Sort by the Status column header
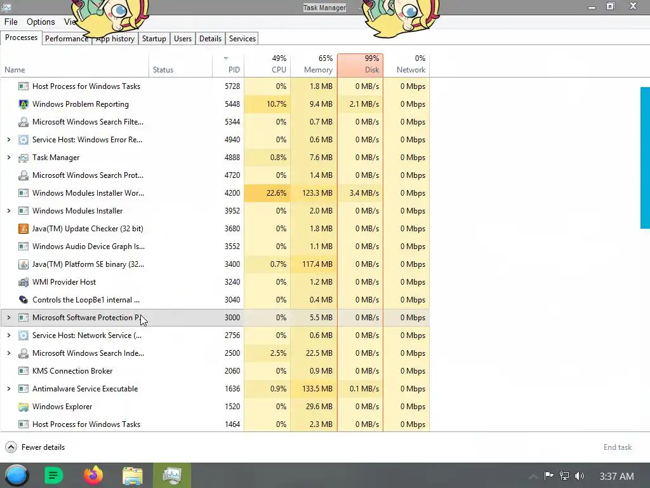The image size is (650, 488). 180,65
